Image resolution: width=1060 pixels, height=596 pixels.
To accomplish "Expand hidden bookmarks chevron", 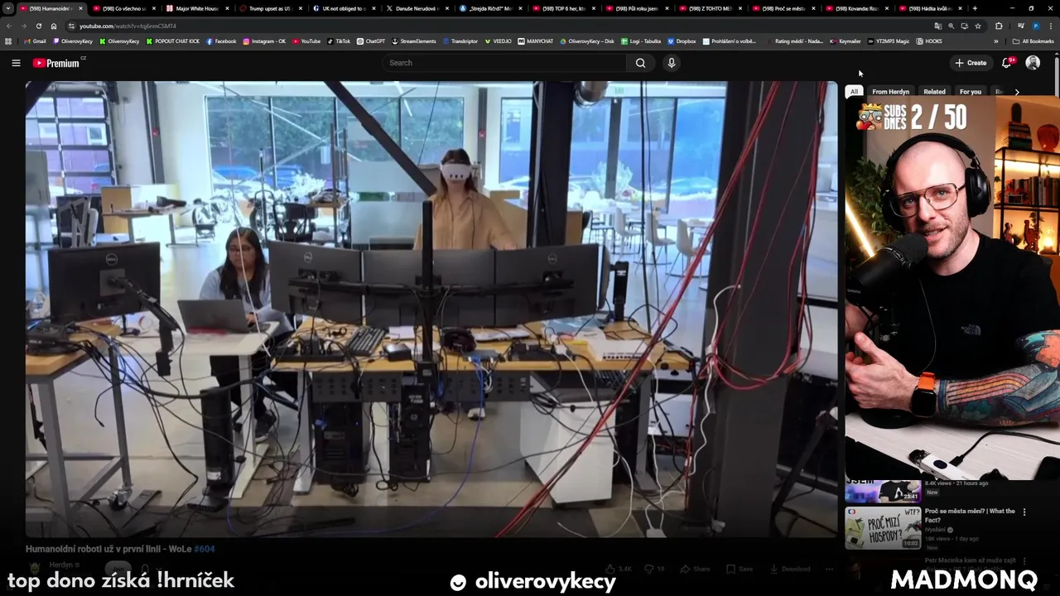I will (x=997, y=41).
